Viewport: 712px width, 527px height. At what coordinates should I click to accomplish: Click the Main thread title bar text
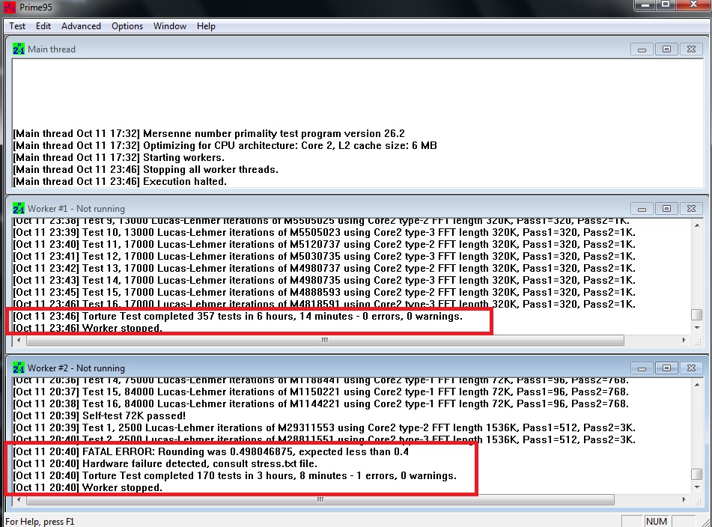pyautogui.click(x=52, y=49)
